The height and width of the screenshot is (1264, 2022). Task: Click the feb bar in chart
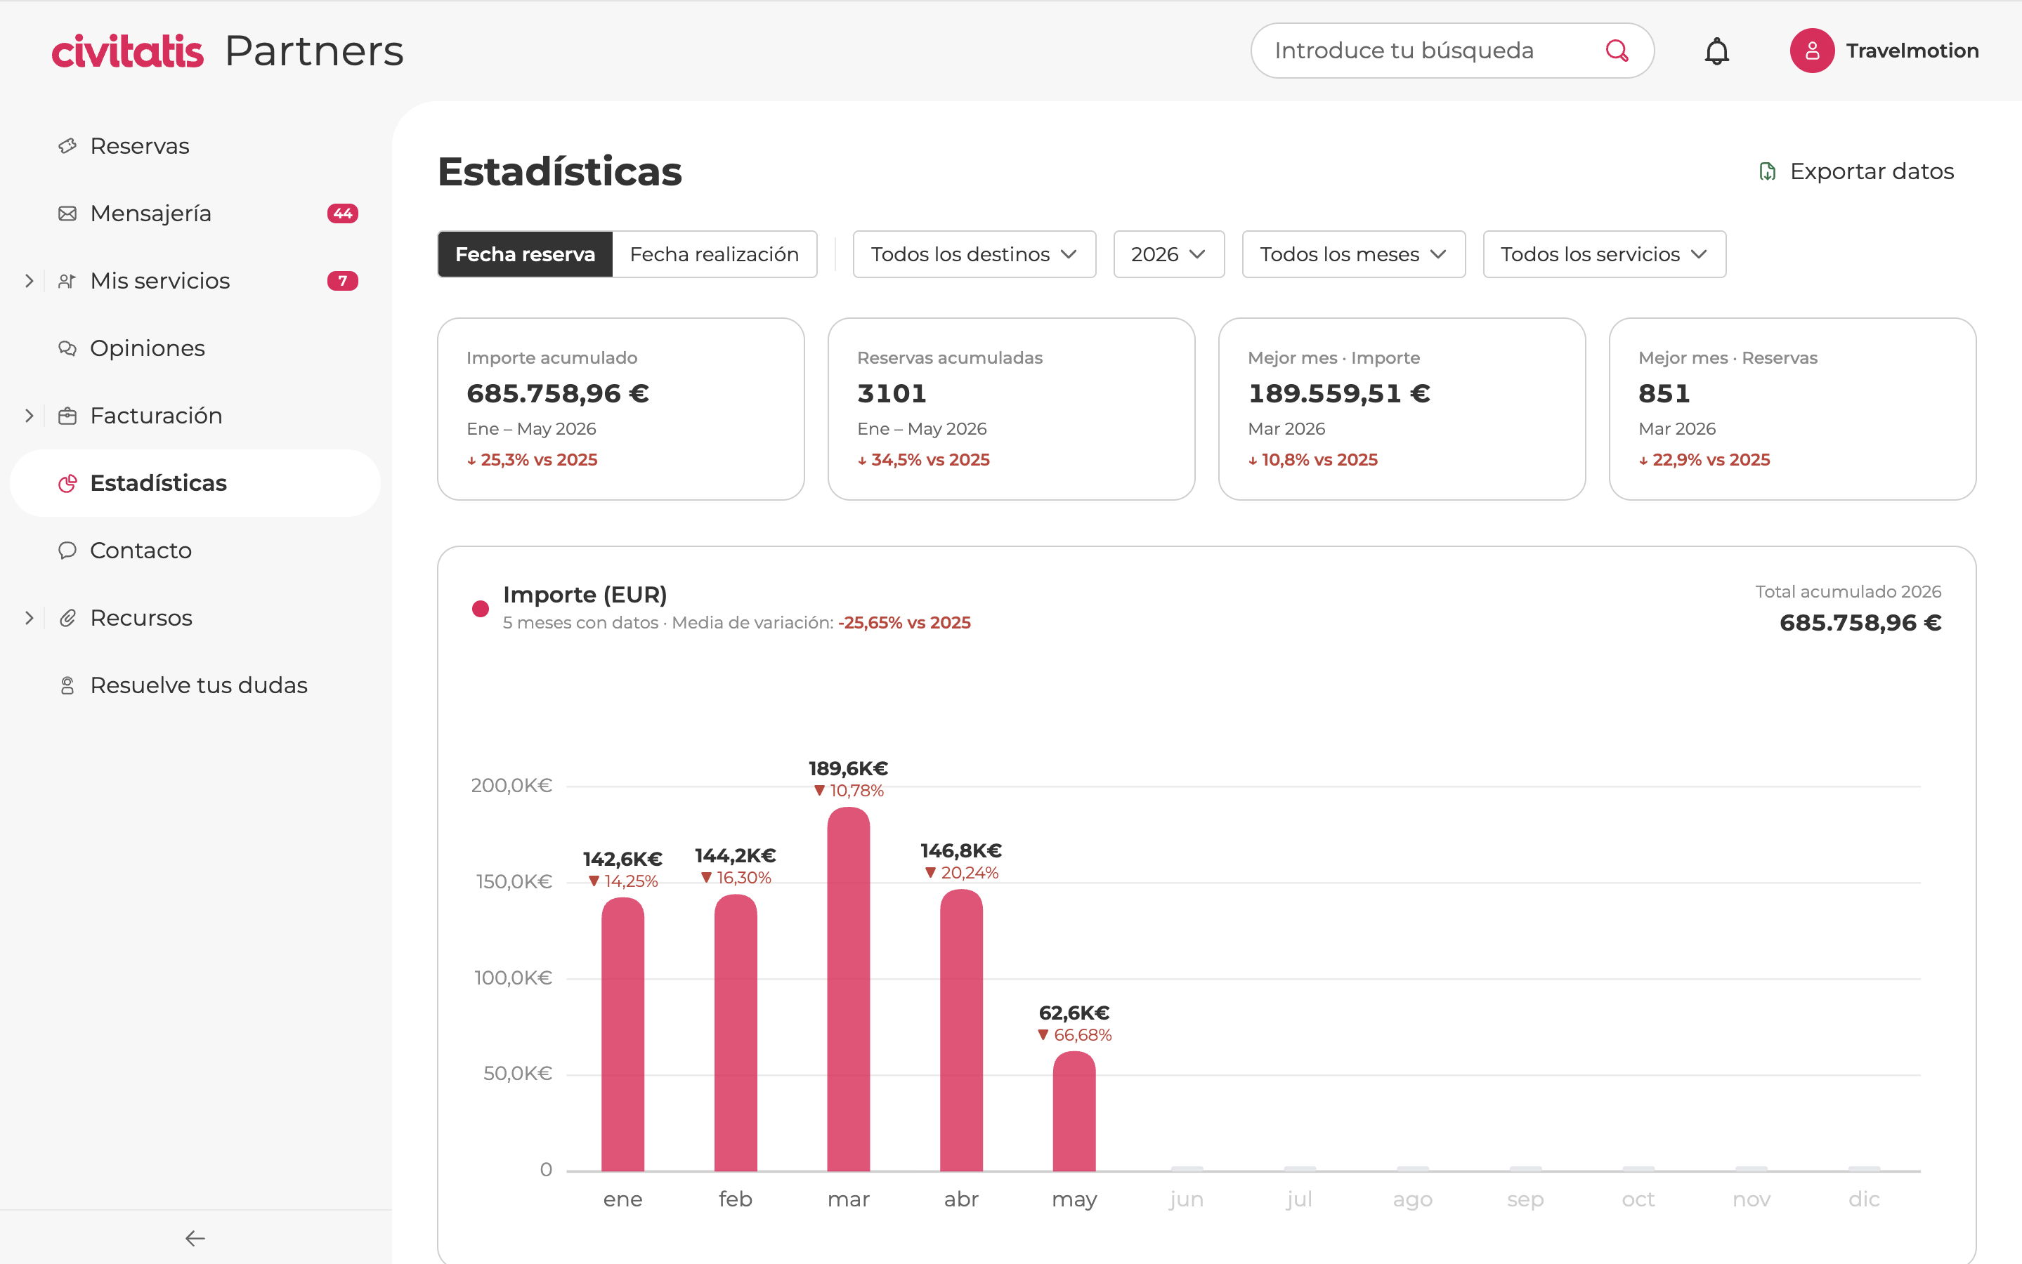pyautogui.click(x=735, y=1032)
